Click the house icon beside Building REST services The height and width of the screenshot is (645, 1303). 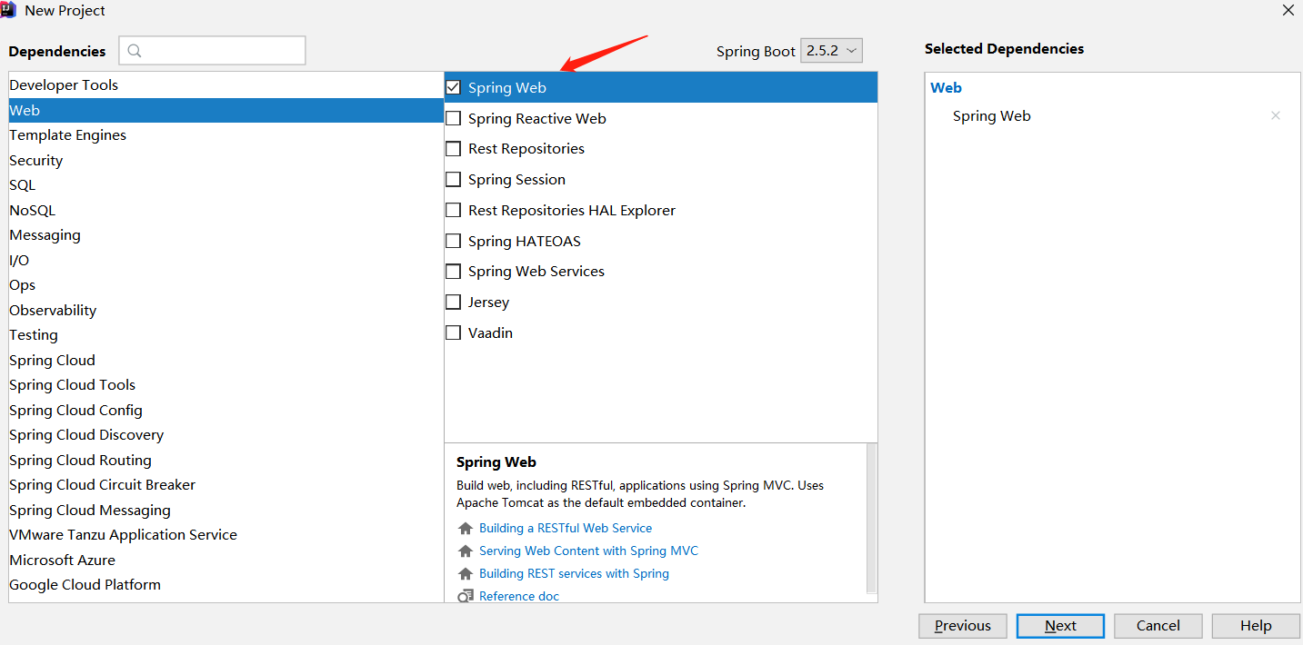pyautogui.click(x=466, y=574)
